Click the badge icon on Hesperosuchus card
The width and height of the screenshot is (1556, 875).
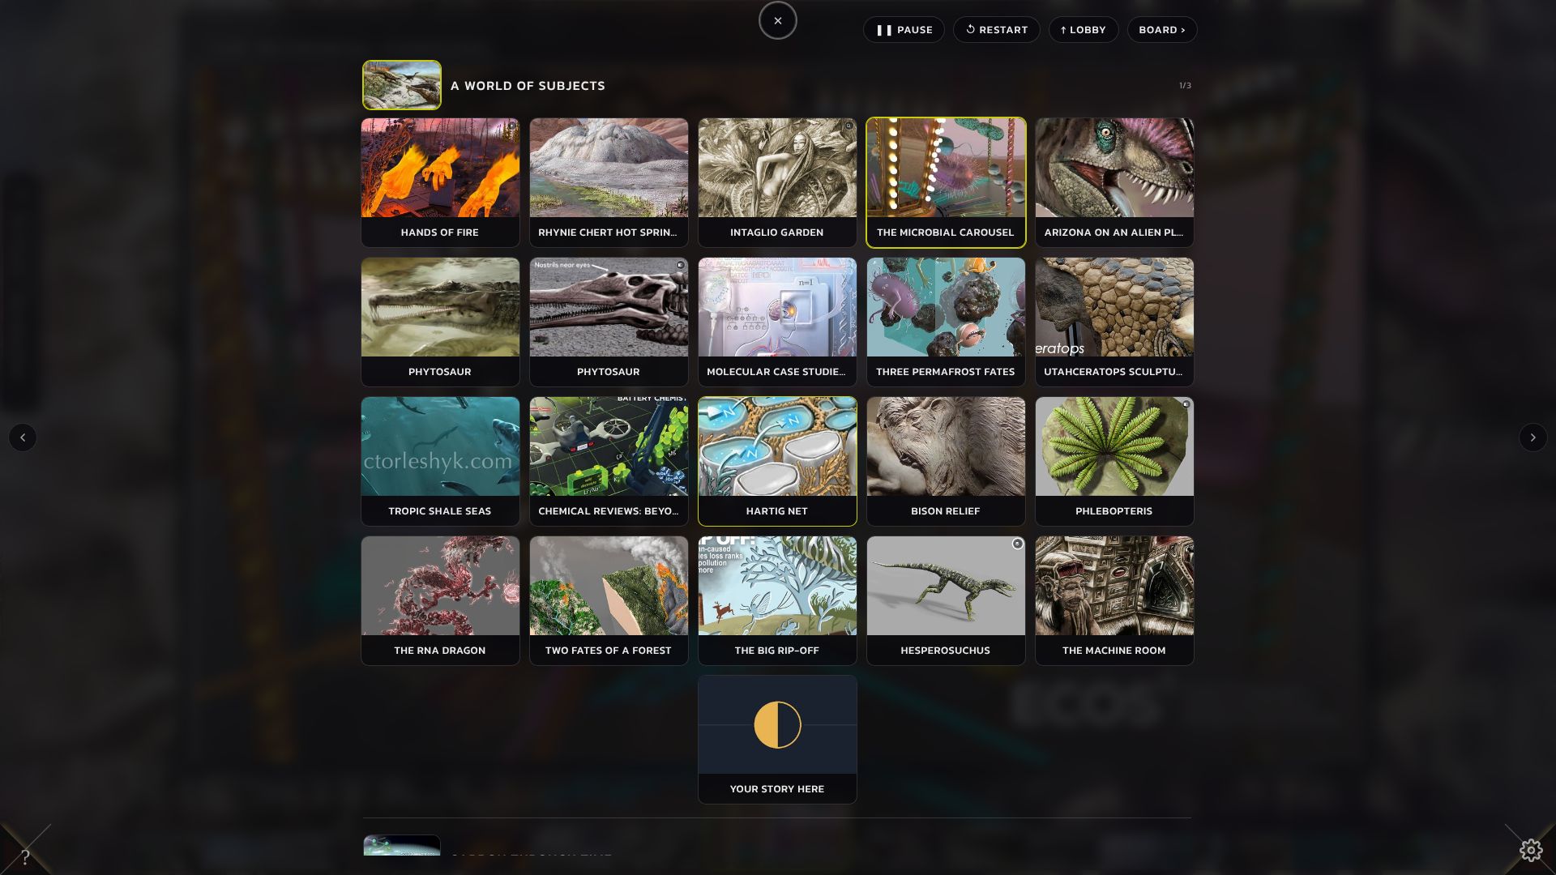pyautogui.click(x=1017, y=544)
